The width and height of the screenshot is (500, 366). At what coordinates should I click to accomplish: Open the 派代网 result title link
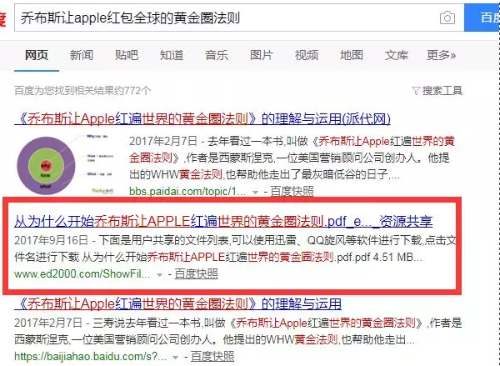click(202, 119)
